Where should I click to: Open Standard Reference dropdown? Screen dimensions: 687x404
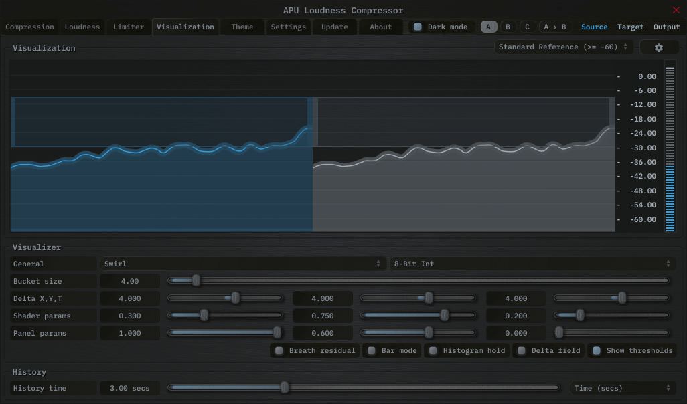(563, 47)
